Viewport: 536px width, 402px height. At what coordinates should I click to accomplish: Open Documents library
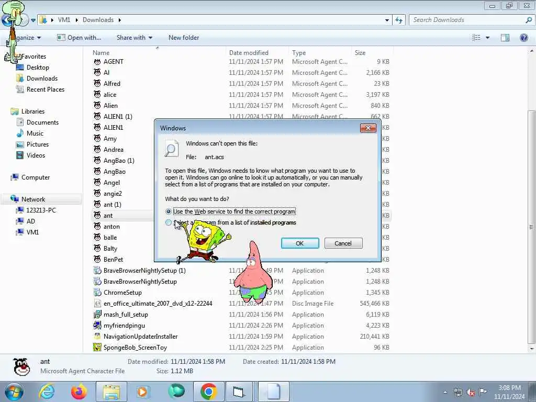pyautogui.click(x=42, y=122)
